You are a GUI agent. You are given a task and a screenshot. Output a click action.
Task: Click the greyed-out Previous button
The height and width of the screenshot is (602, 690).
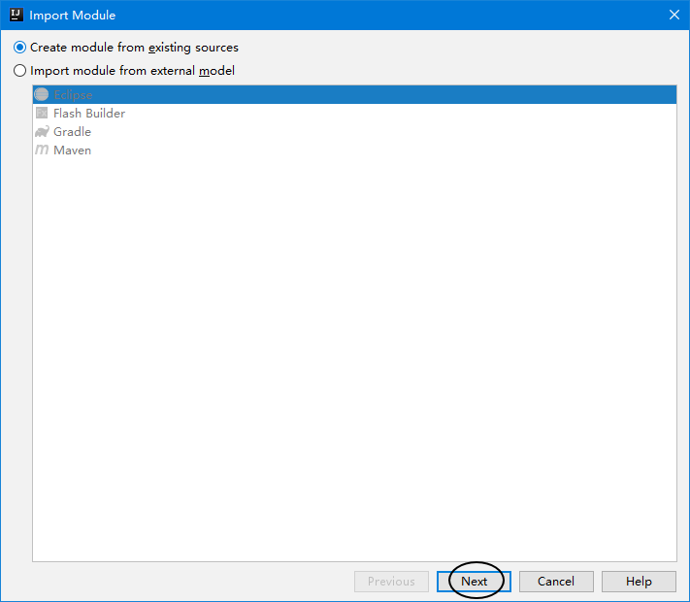tap(391, 582)
